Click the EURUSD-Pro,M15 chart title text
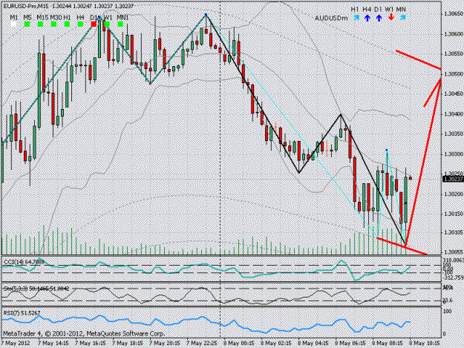 click(x=26, y=6)
